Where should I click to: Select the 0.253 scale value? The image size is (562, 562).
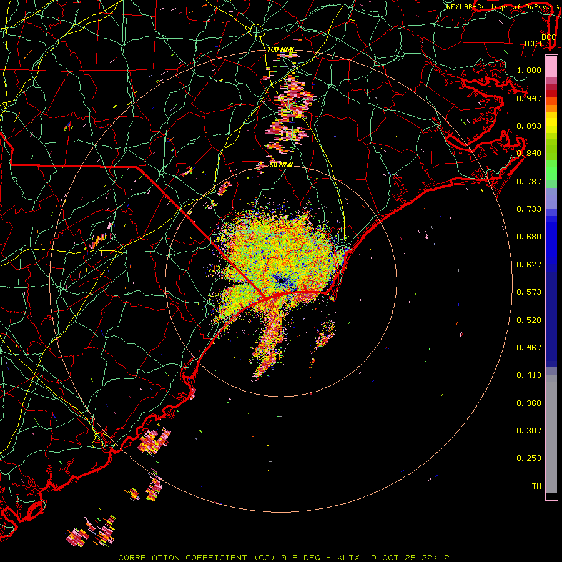tap(529, 458)
